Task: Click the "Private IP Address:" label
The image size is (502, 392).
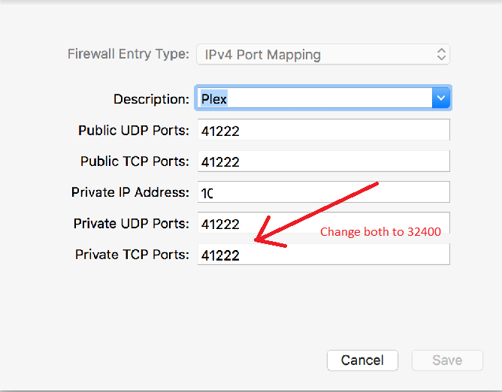Action: (x=130, y=192)
